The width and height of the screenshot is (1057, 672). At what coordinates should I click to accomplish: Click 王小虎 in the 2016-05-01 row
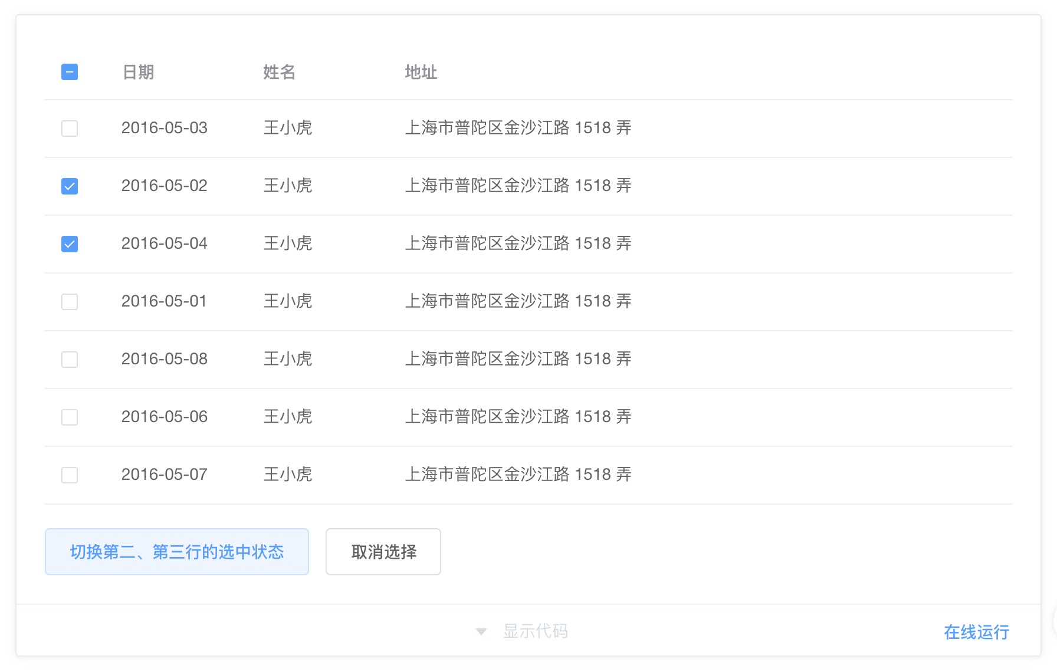point(288,301)
